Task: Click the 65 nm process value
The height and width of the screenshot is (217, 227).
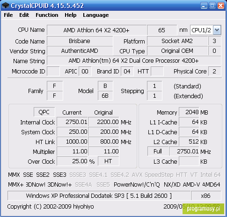Action: coord(162,30)
